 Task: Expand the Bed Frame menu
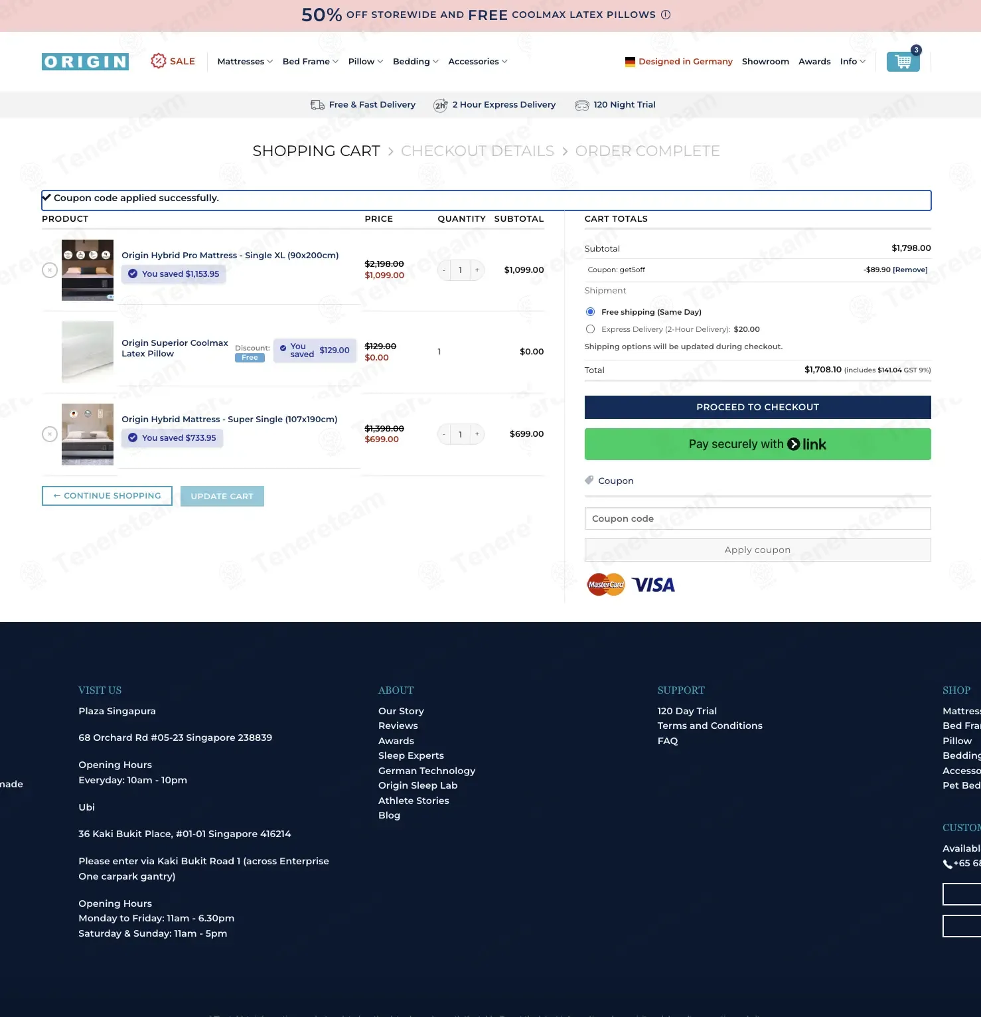click(x=310, y=62)
